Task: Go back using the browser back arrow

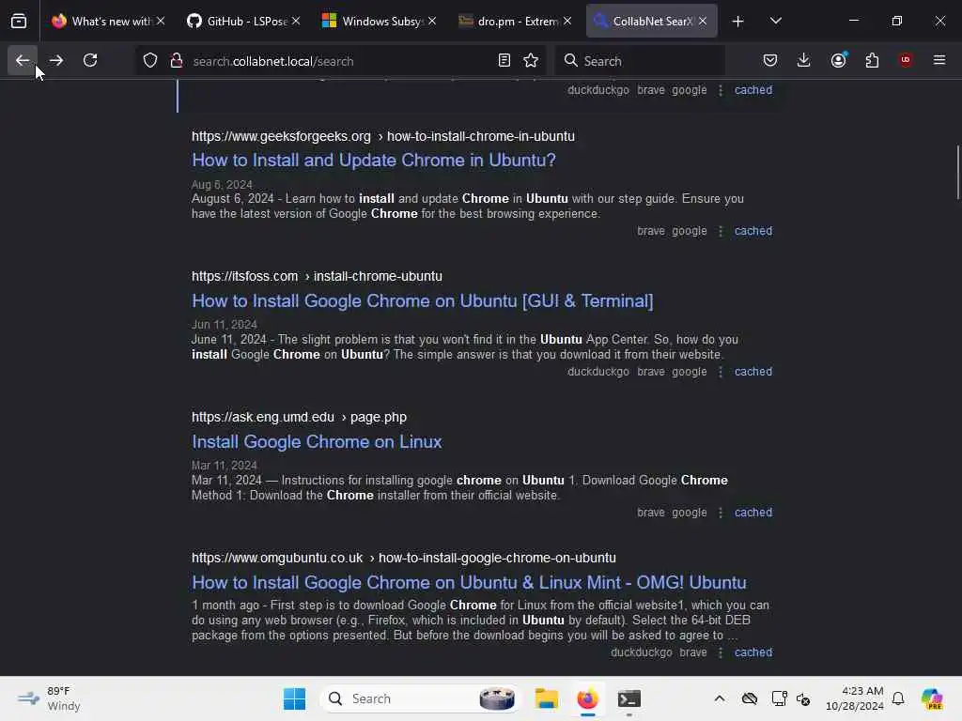Action: coord(23,60)
